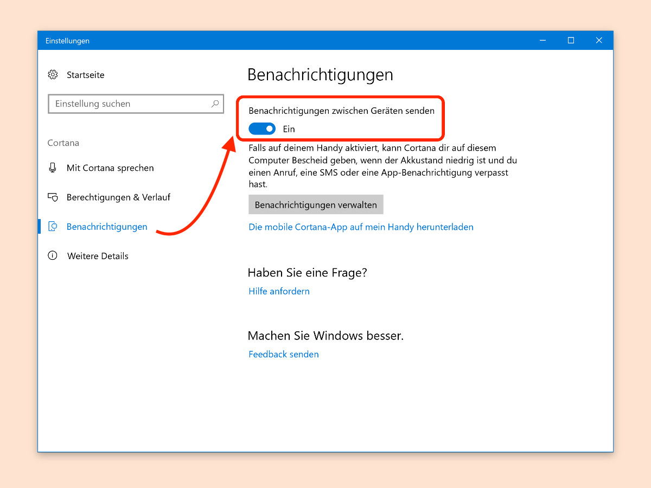Minimize the Einstellungen window
The width and height of the screenshot is (651, 488).
click(x=542, y=41)
